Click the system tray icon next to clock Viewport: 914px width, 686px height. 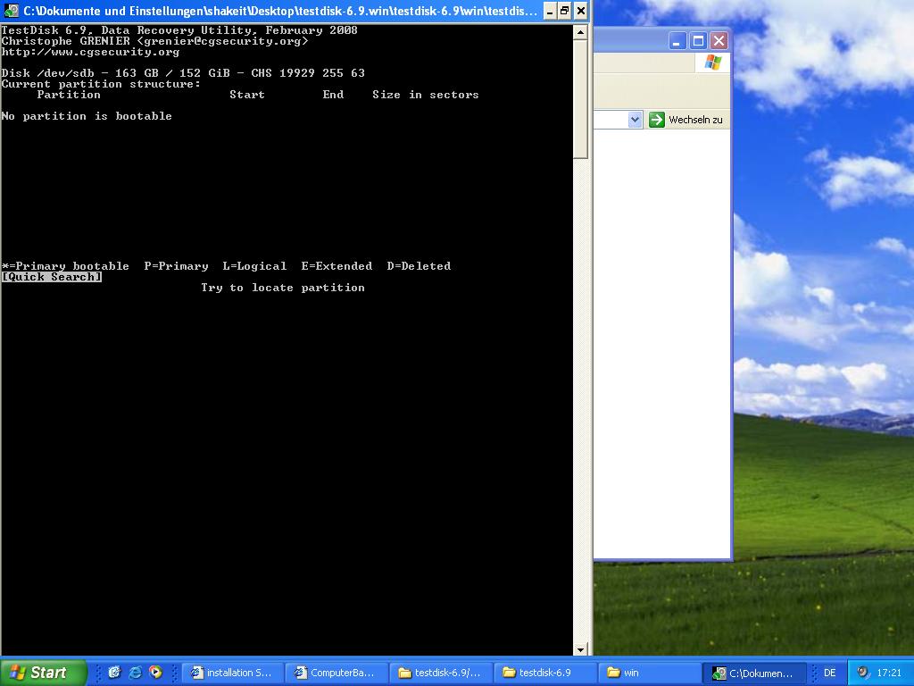864,673
